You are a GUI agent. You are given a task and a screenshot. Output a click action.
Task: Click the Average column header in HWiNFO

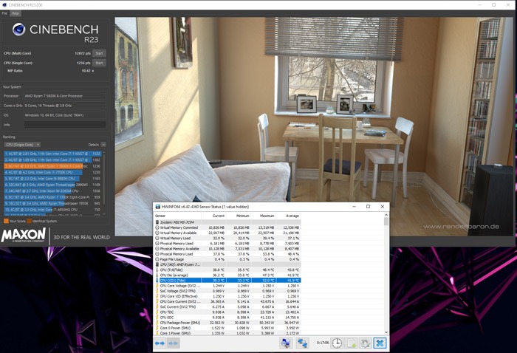[288, 216]
